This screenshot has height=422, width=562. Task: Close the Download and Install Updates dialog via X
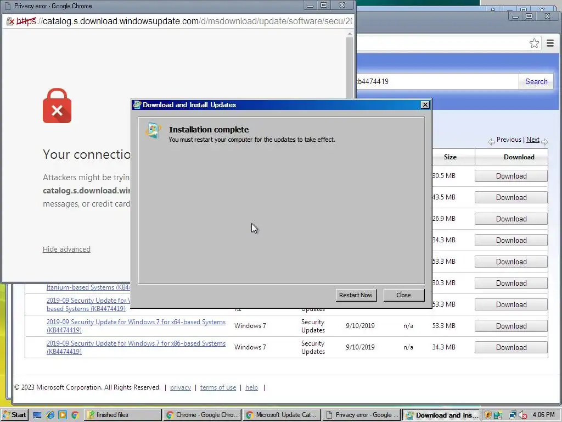click(x=425, y=105)
